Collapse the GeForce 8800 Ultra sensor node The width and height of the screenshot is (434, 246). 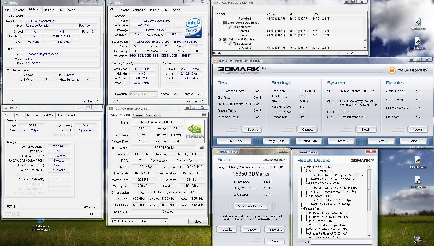click(x=220, y=39)
